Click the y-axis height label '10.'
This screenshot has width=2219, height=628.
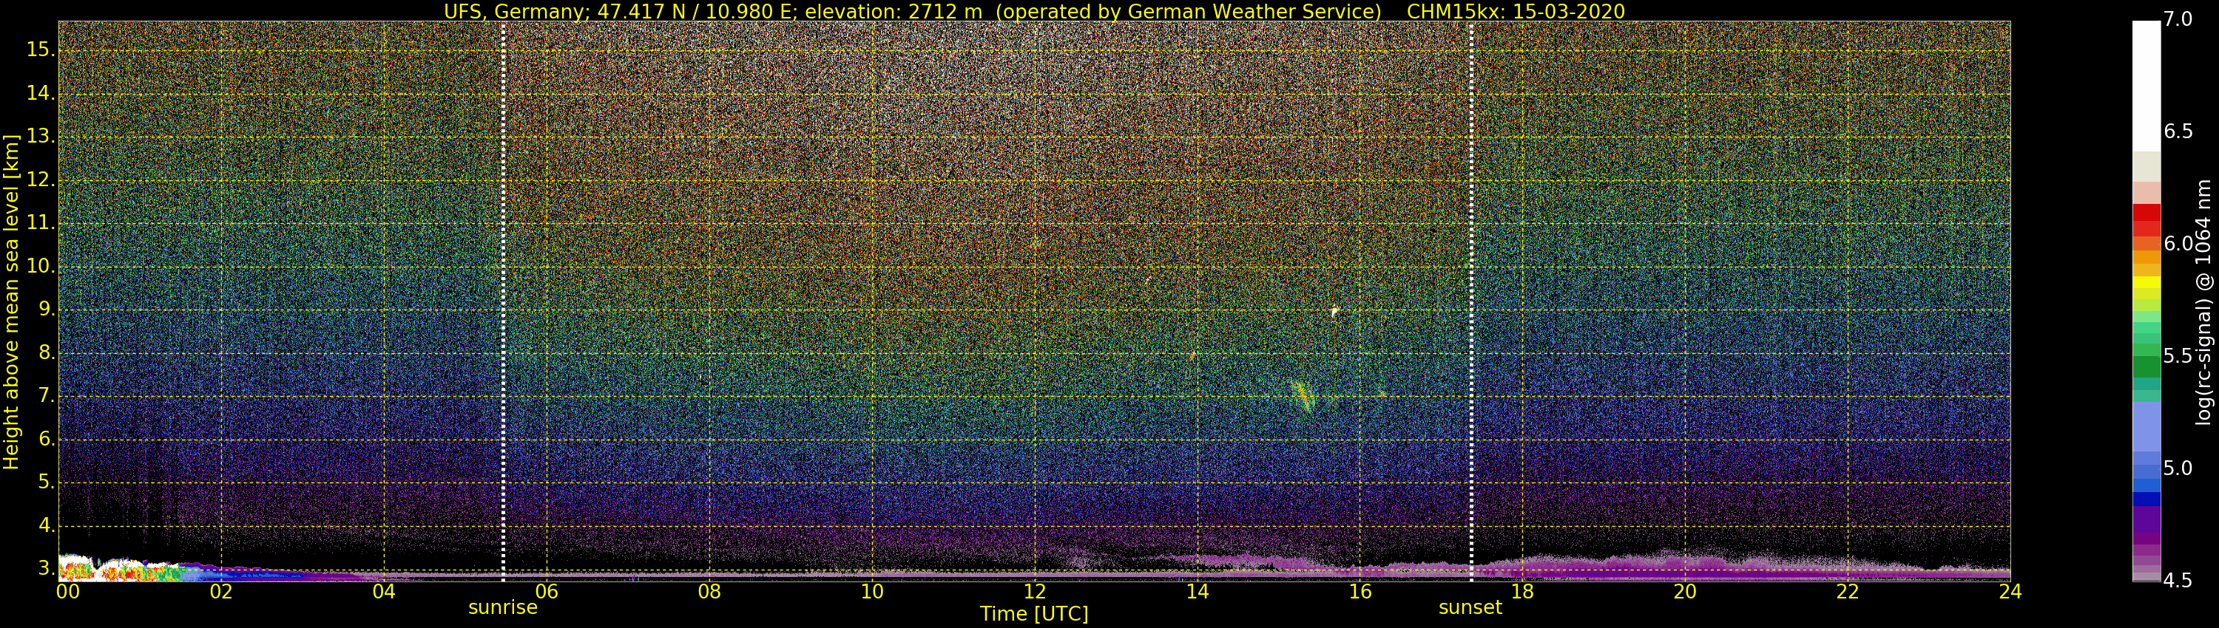pyautogui.click(x=41, y=267)
